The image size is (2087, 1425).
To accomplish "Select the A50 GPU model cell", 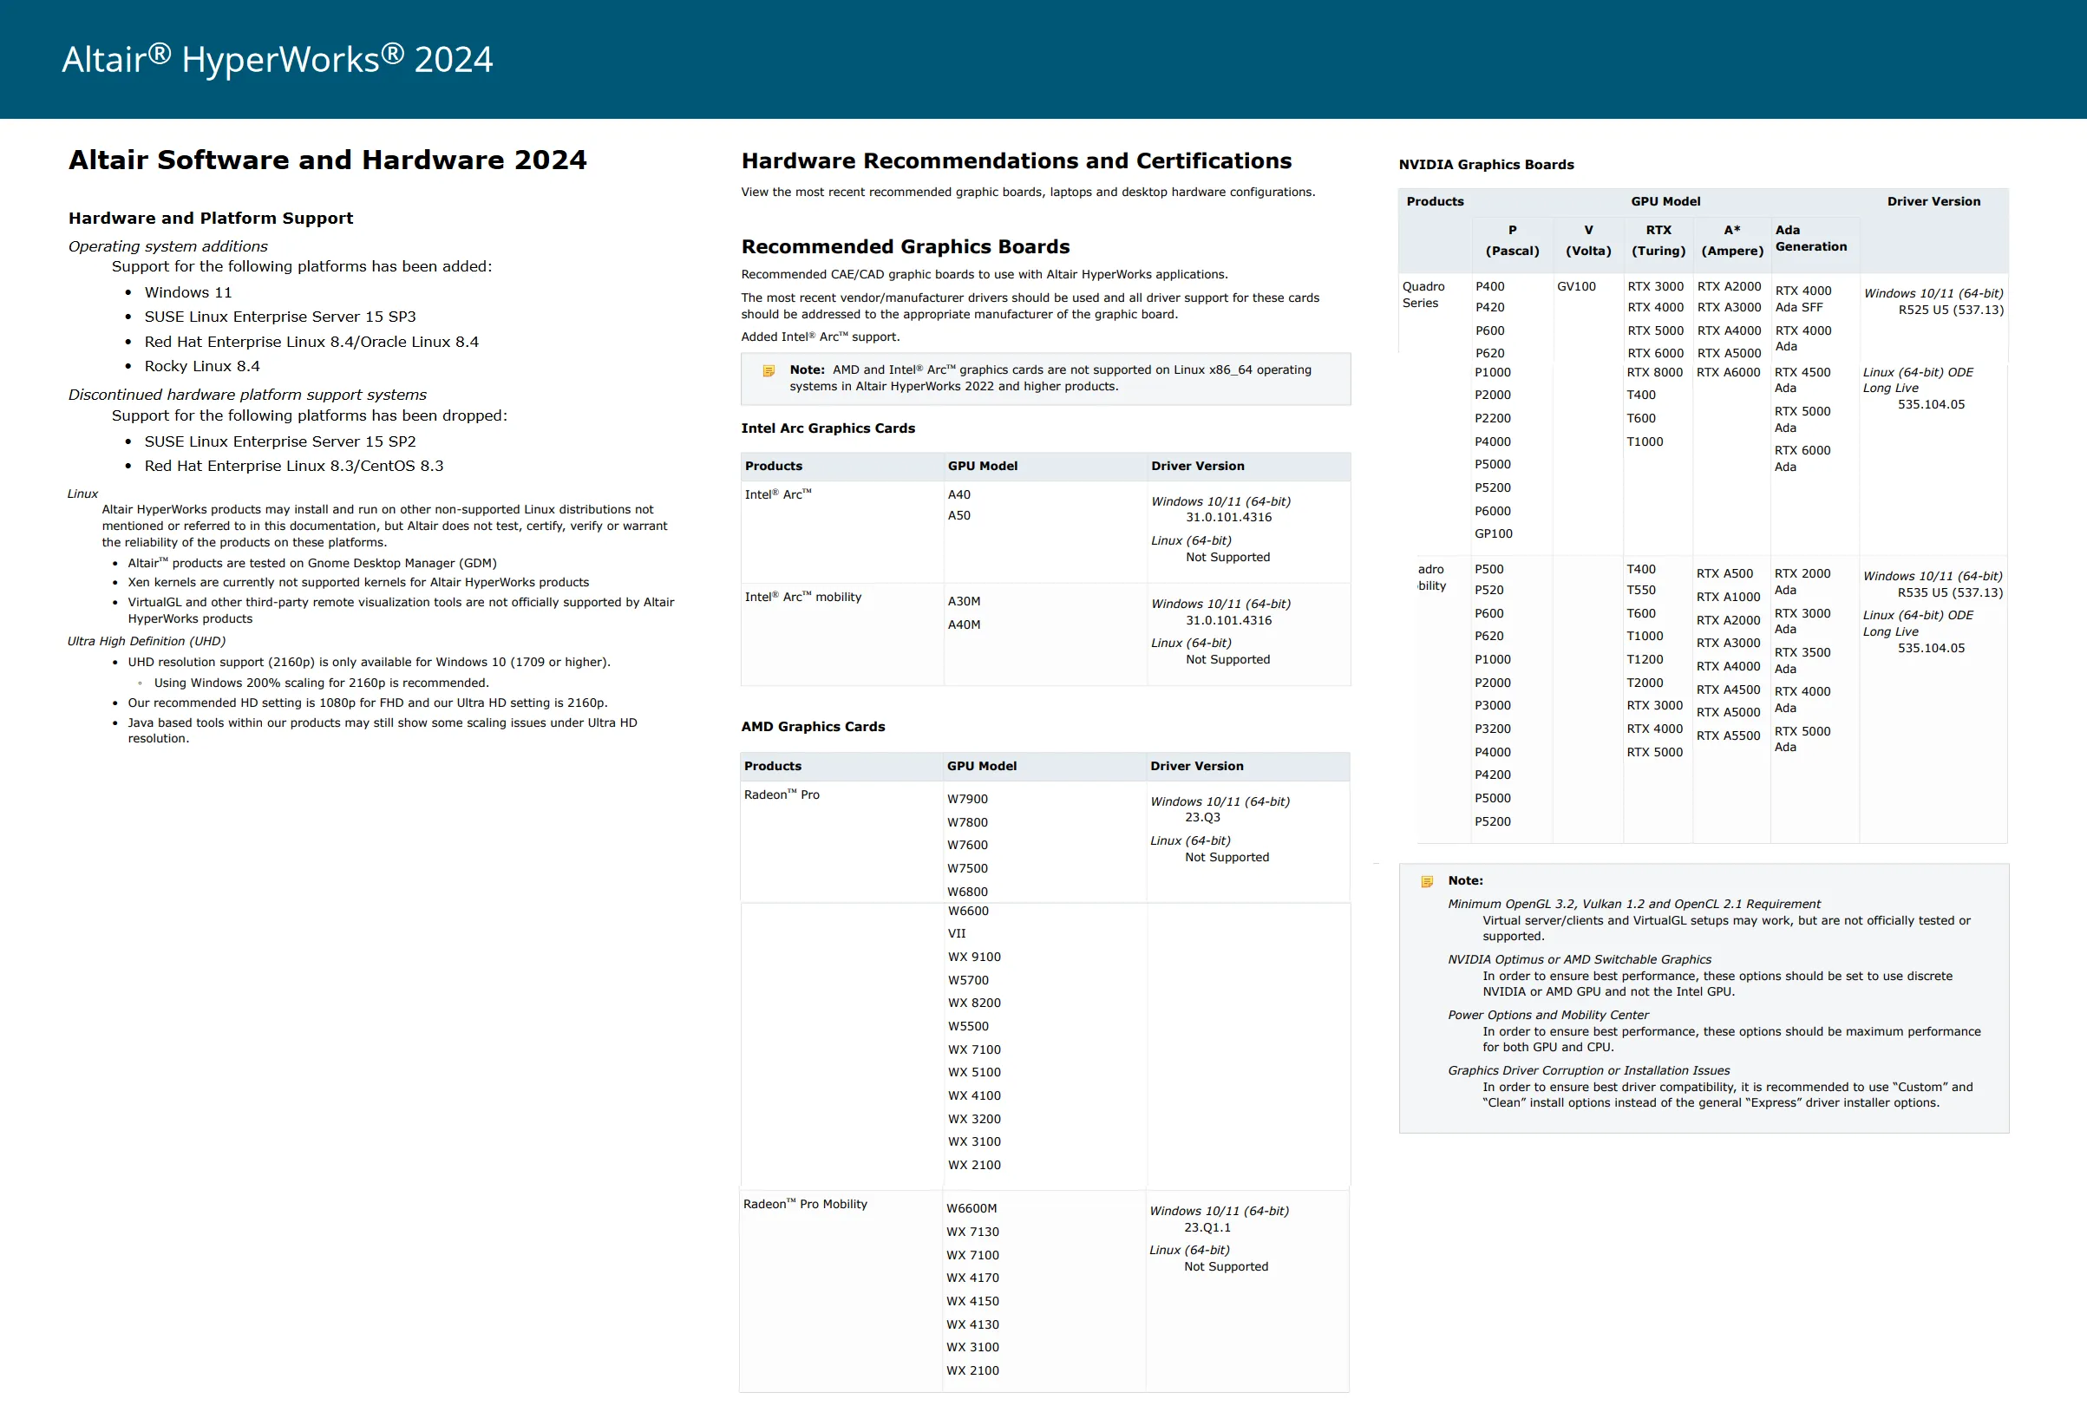I will coord(959,515).
